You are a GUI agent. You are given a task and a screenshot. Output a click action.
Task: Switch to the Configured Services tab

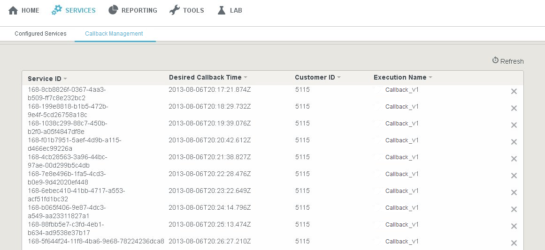click(x=40, y=34)
